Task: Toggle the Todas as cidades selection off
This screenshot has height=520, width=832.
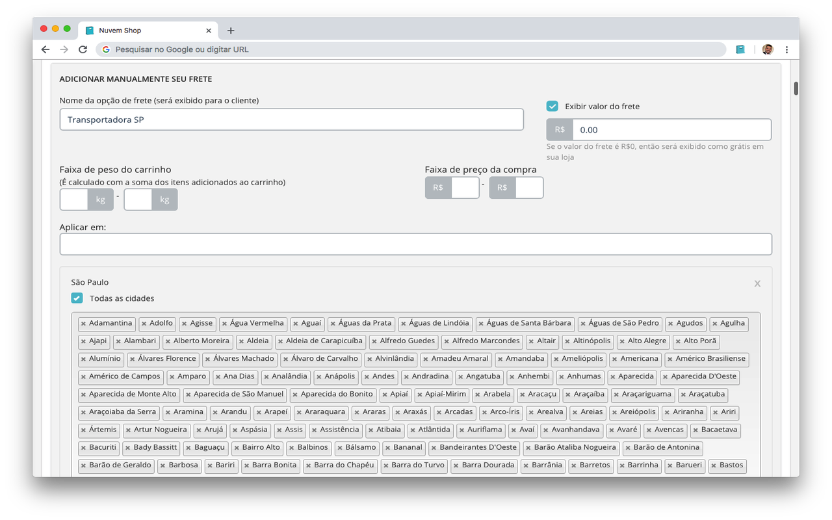Action: click(77, 298)
